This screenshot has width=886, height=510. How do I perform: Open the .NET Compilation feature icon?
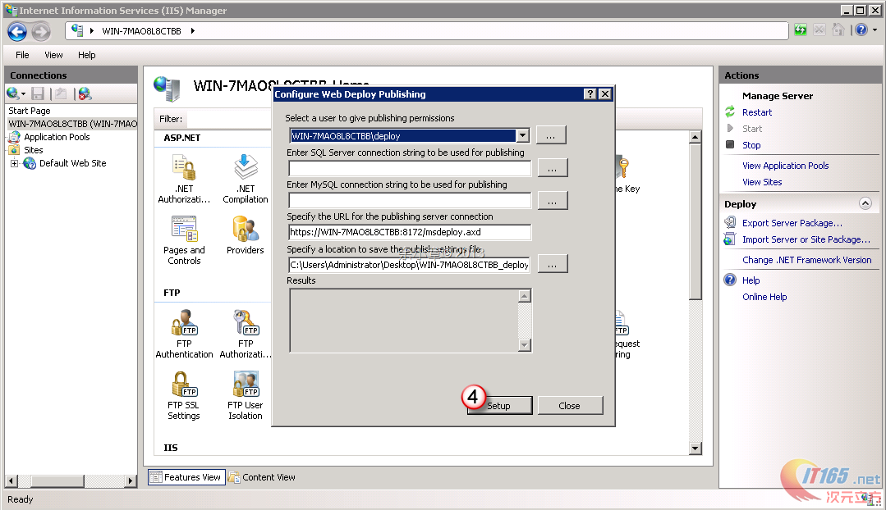[x=246, y=167]
